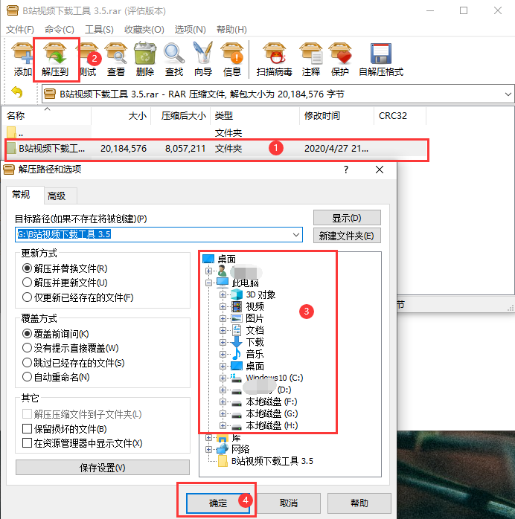The image size is (515, 519).
Task: Open the target path dropdown arrow
Action: [x=296, y=235]
